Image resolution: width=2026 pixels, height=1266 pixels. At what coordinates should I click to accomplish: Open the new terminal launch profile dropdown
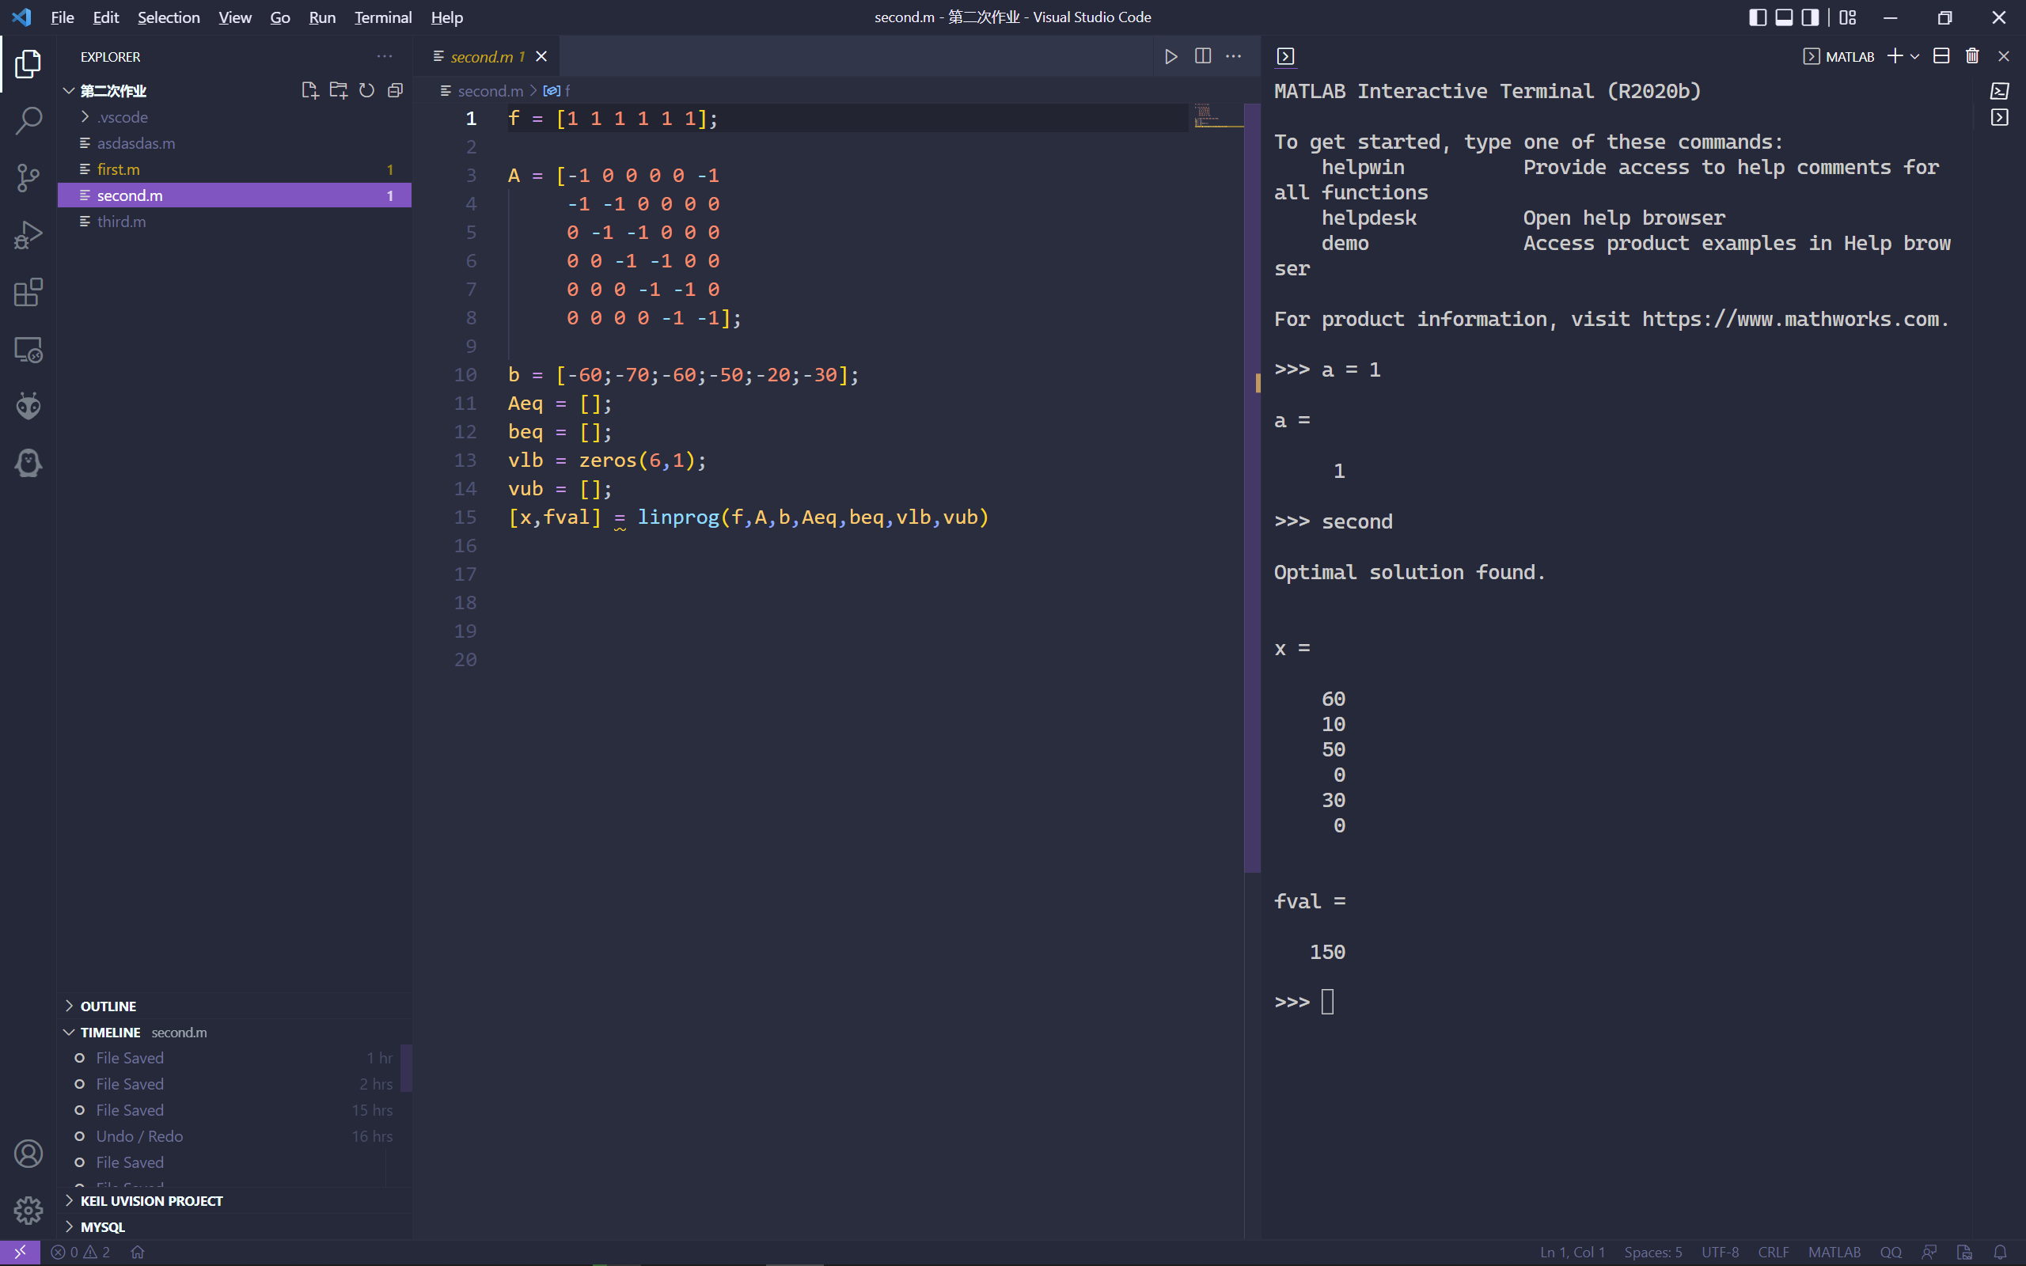pos(1914,56)
